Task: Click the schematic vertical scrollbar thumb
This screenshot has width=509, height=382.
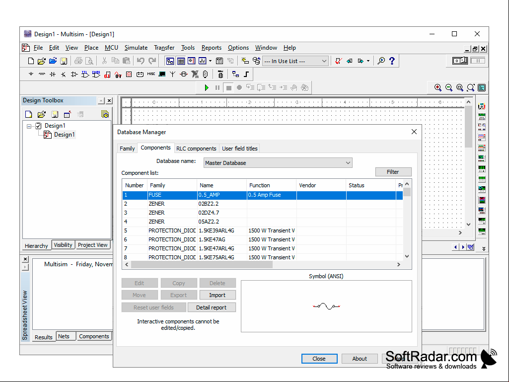Action: 468,127
